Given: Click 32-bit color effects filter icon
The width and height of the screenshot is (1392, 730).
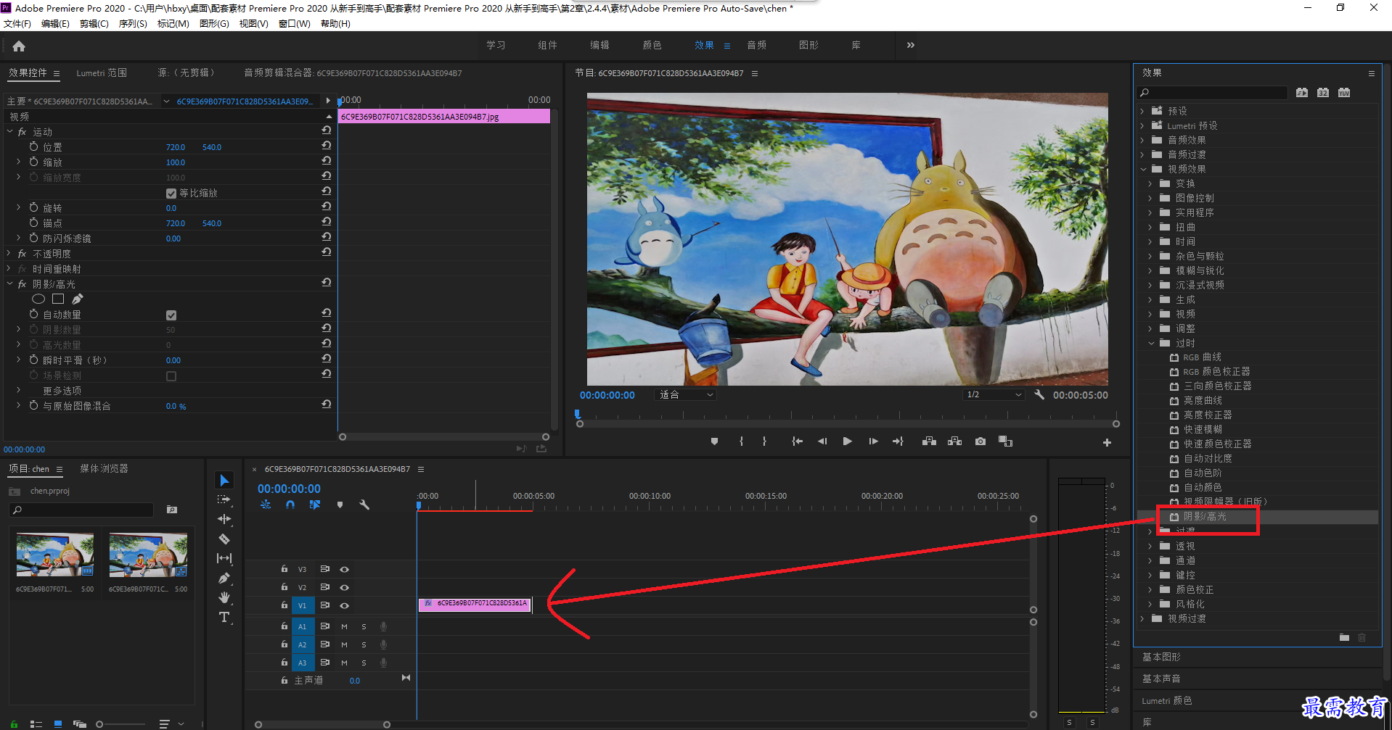Looking at the screenshot, I should (1323, 93).
